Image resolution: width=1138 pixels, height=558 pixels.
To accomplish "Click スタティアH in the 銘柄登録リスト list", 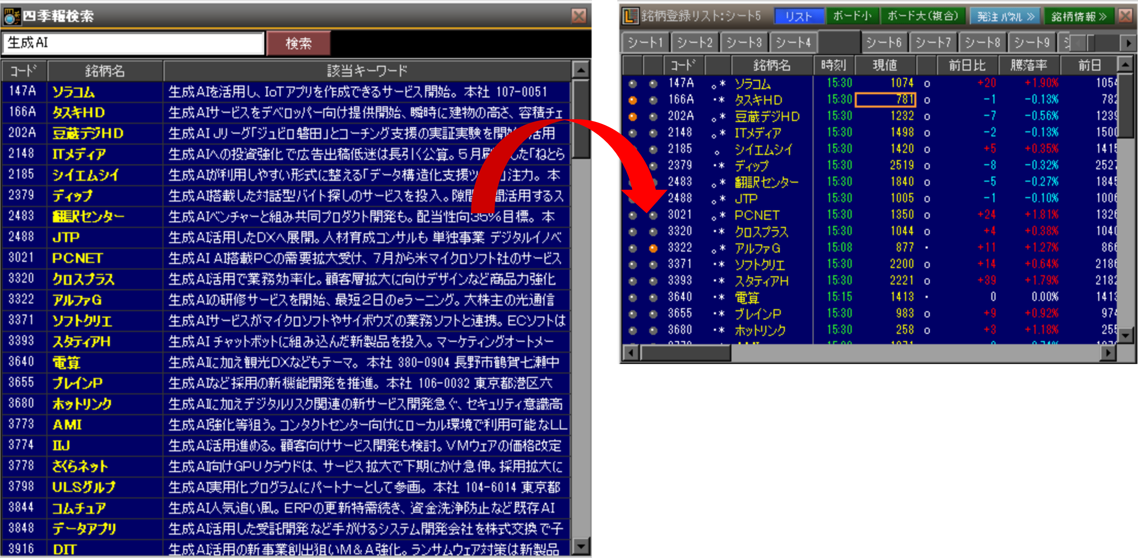I will tap(762, 281).
